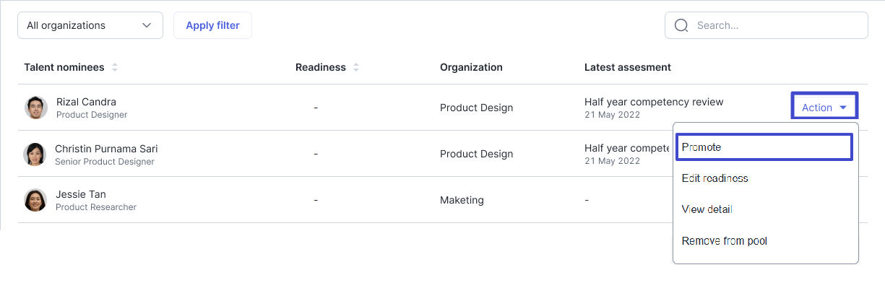Screen dimensions: 885x283
Task: Click Christin Purnama Sari's avatar
Action: (x=35, y=154)
